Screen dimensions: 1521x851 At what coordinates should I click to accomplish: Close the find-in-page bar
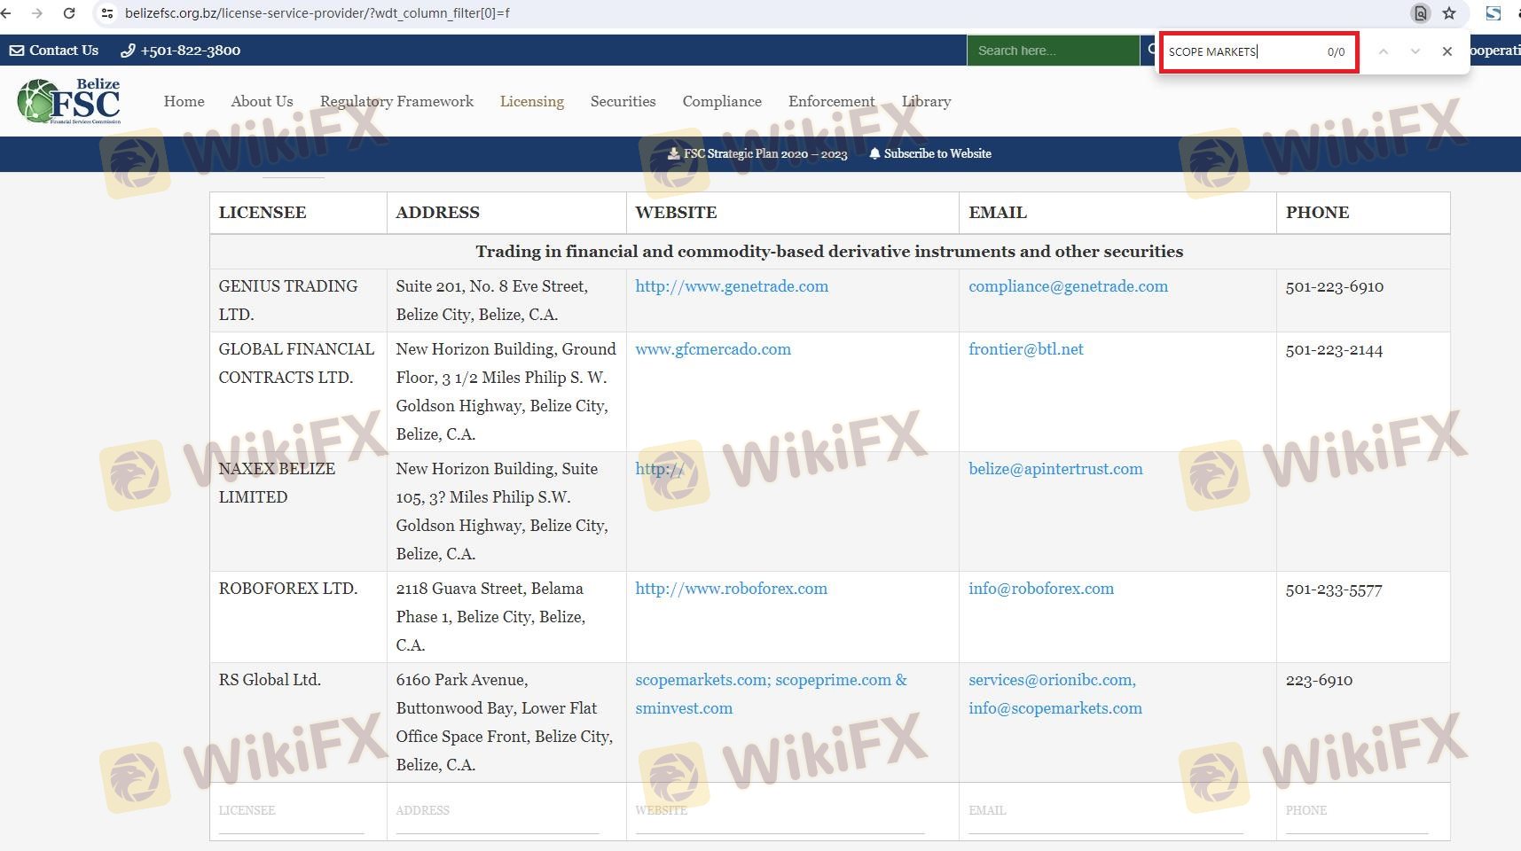(1447, 51)
